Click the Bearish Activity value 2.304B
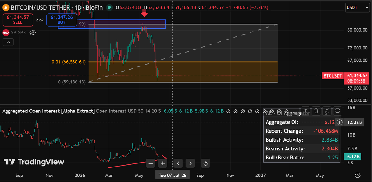 click(x=330, y=149)
